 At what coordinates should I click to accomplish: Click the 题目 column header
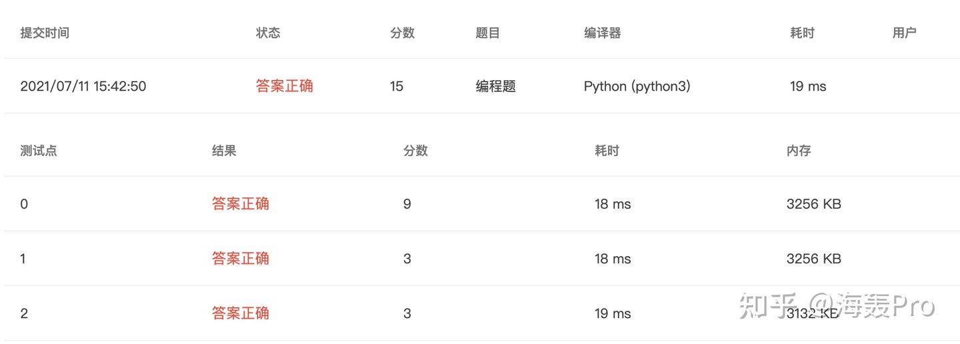point(487,33)
